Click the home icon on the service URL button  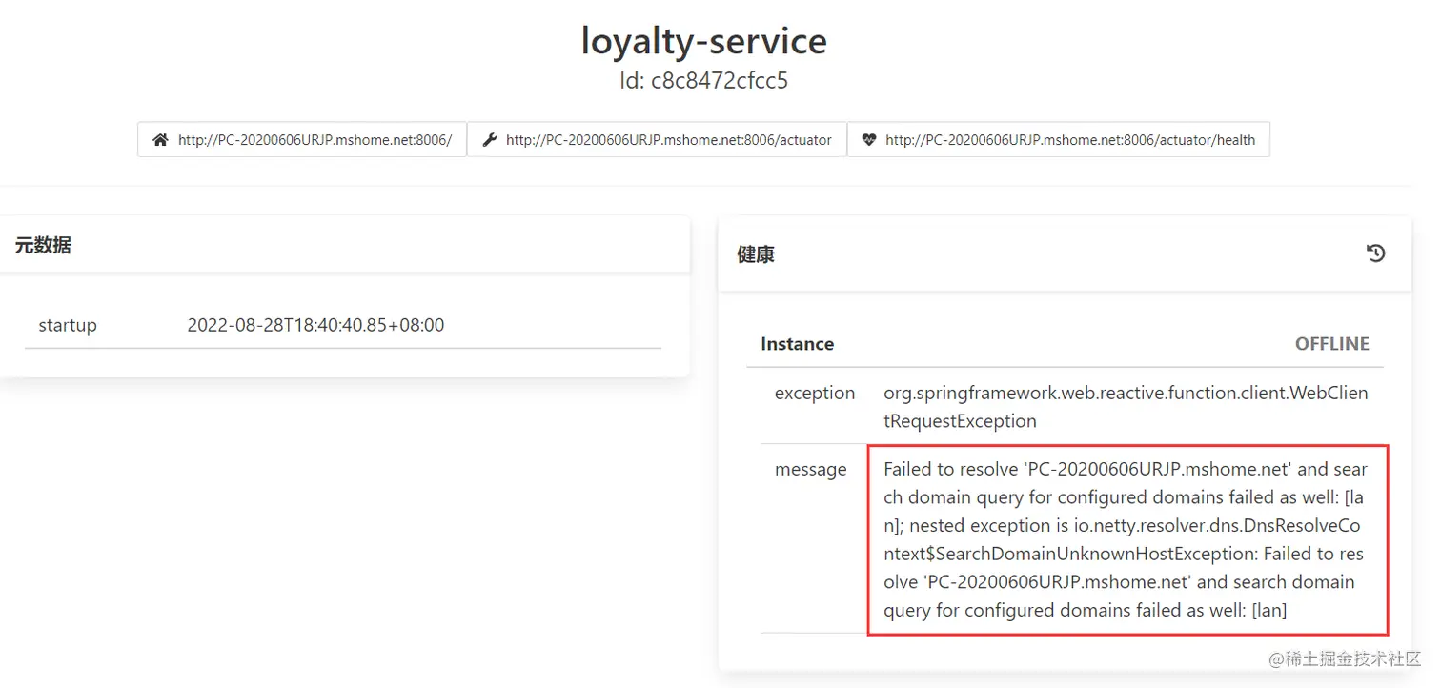tap(160, 140)
